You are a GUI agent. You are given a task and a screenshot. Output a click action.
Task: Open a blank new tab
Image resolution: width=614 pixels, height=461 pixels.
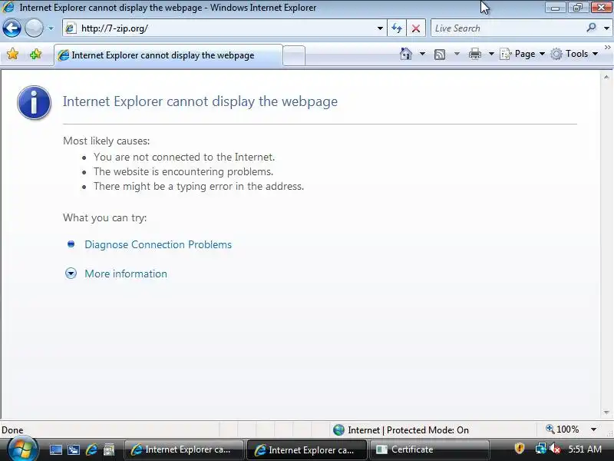(x=294, y=55)
